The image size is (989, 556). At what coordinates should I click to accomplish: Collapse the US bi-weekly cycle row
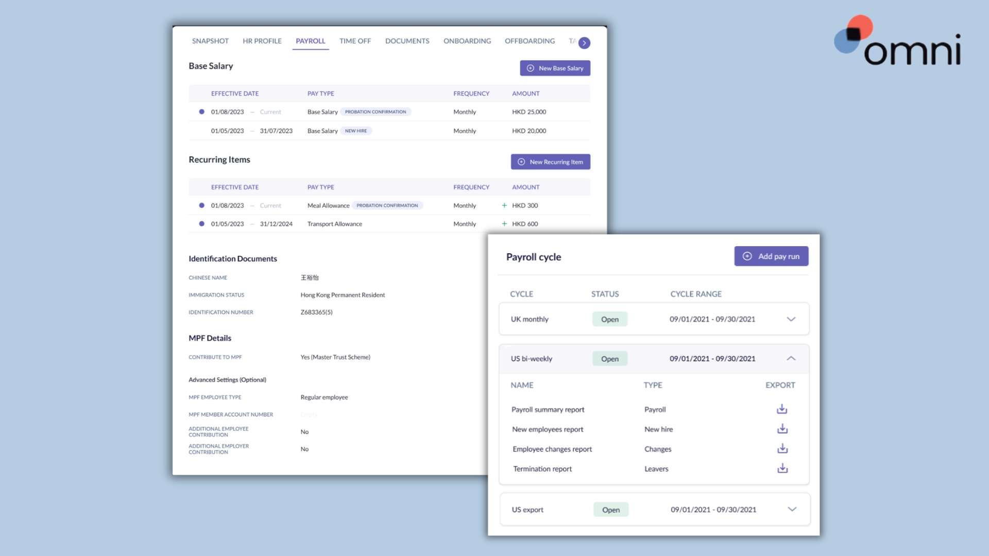(791, 359)
